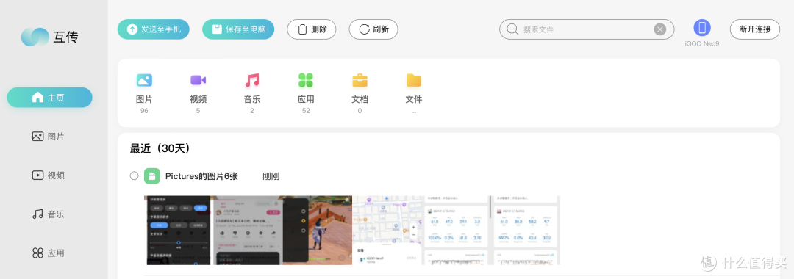Viewport: 794px width, 279px height.
Task: Click the 刚刚 timestamp text
Action: click(x=271, y=176)
